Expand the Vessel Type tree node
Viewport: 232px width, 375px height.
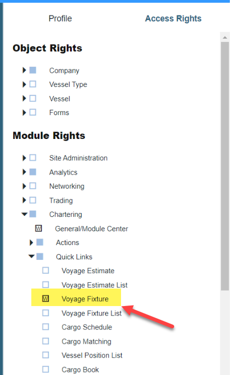pyautogui.click(x=24, y=84)
